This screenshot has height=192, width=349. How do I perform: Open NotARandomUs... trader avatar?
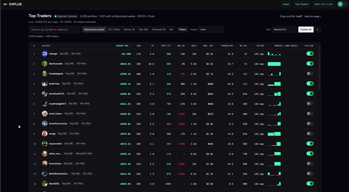tap(44, 174)
